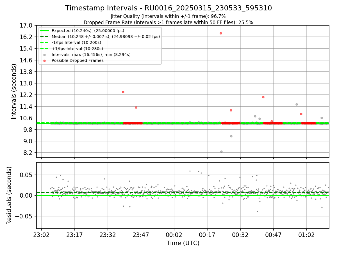Click the 'Residuals (seconds)' y-axis label
Screen dimensions: 337x253
(9, 196)
